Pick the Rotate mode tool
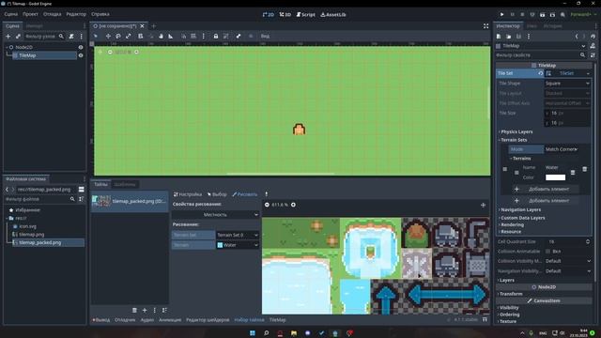601x338 pixels. tap(118, 36)
